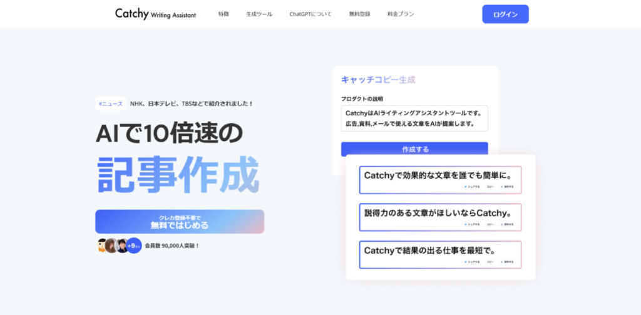
Task: Click the Catchy Writing Assistant logo
Action: click(x=155, y=14)
